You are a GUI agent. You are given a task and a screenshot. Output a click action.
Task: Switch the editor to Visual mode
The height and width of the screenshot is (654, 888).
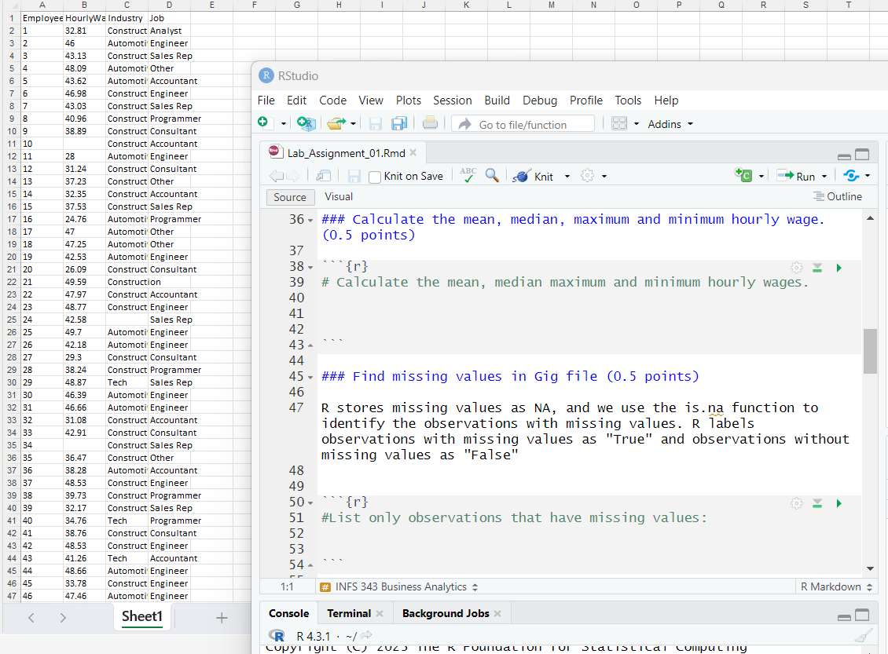339,196
